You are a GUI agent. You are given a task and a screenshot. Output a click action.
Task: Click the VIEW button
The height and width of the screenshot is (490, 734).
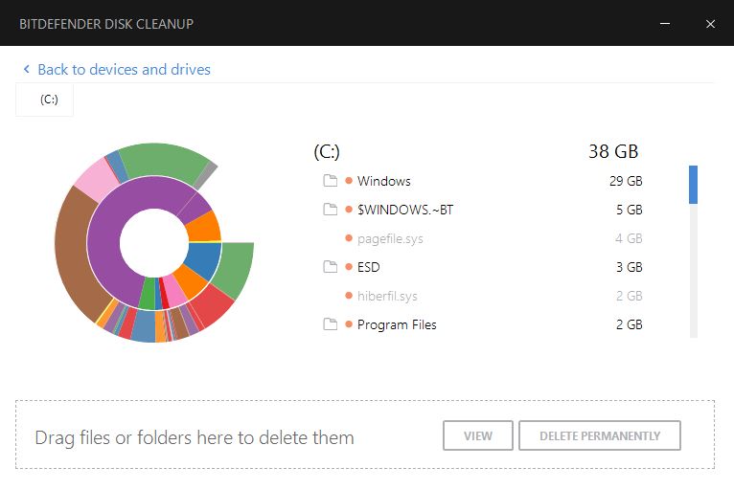point(478,435)
